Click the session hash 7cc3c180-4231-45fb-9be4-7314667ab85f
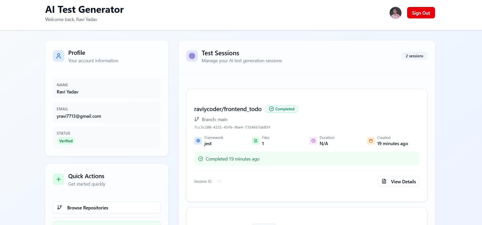The image size is (482, 225). coord(232,127)
